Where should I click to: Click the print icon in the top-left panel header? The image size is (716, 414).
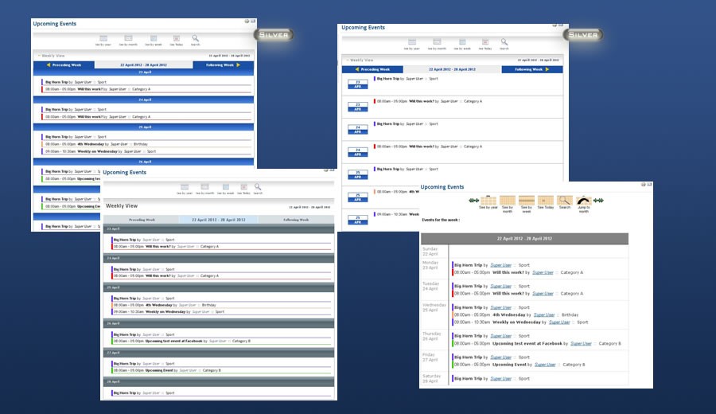coord(247,21)
